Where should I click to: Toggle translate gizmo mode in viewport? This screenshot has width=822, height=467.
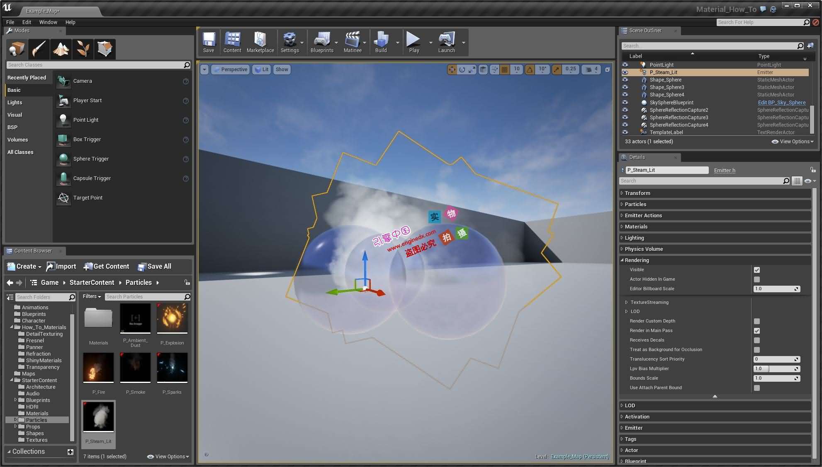coord(452,70)
